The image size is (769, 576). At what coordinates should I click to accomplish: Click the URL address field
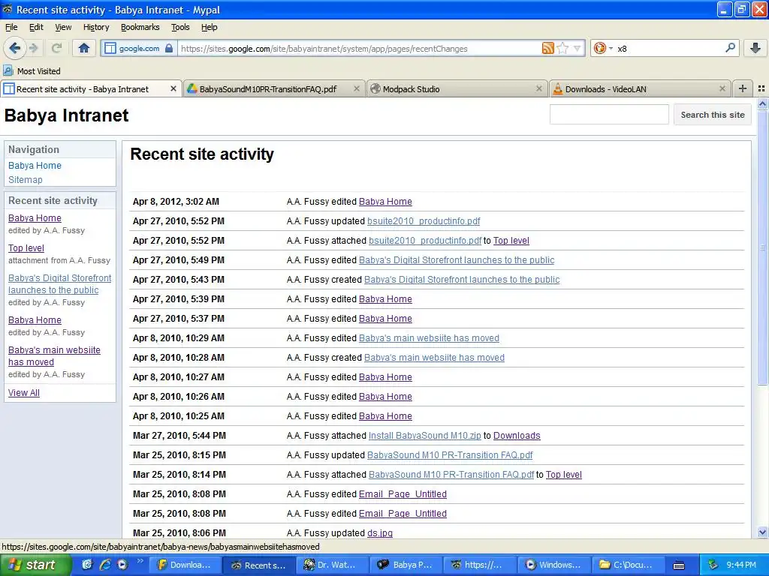tap(359, 49)
